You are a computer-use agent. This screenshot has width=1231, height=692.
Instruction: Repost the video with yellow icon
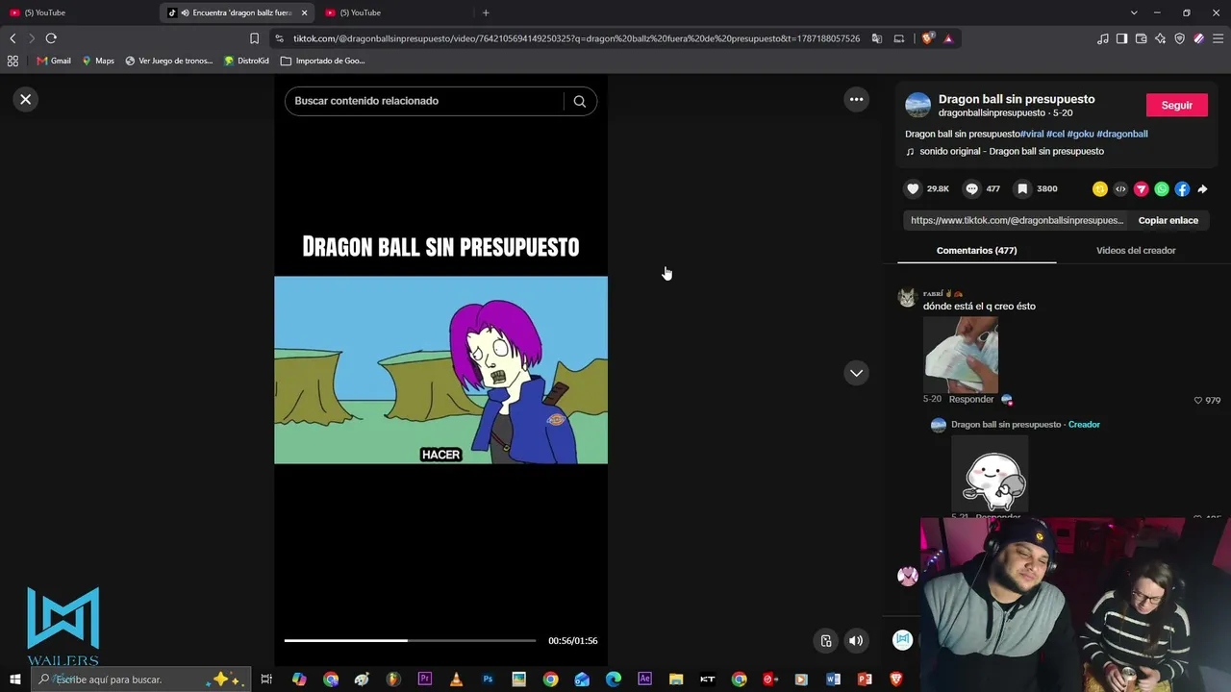[1099, 188]
